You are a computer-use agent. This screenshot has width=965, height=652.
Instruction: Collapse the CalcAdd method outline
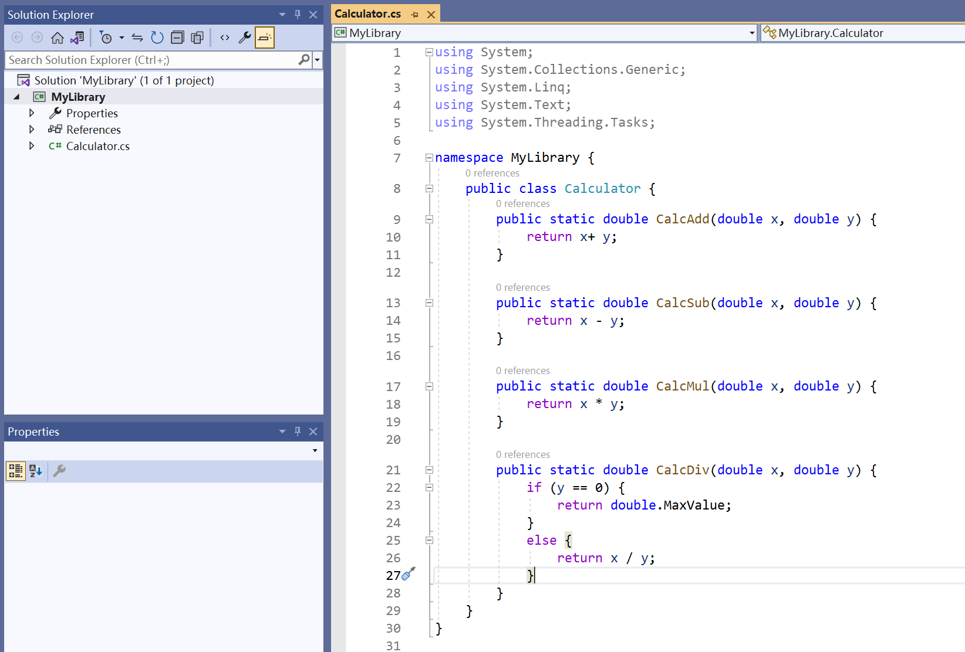[x=429, y=219]
